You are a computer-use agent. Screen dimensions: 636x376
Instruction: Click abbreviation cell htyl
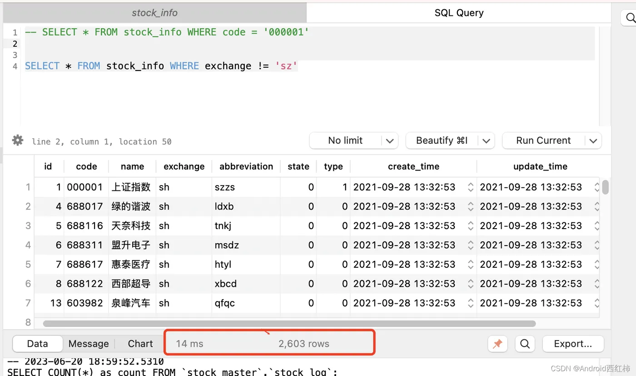[246, 264]
